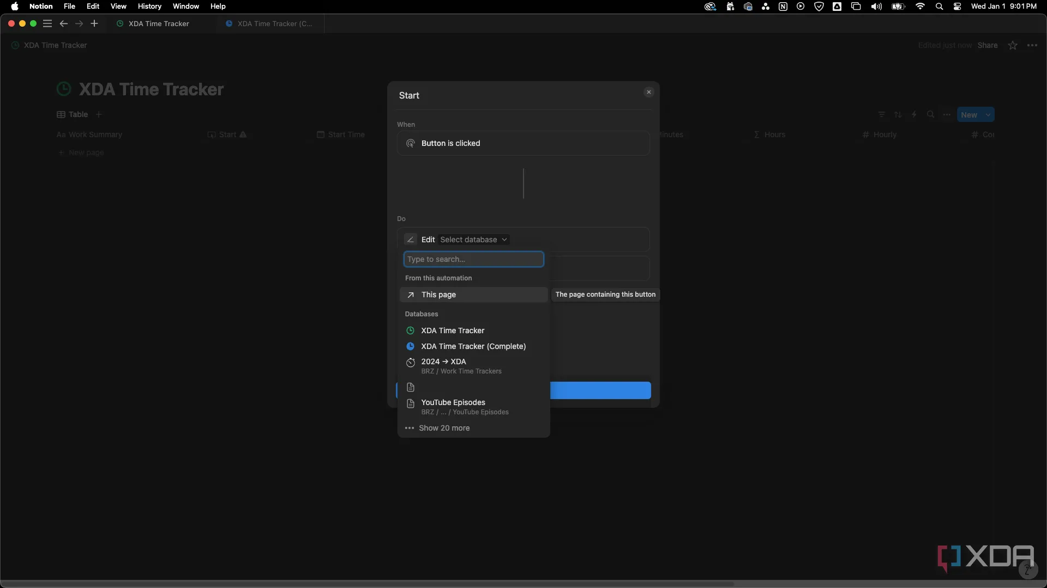Click the volume icon in menu bar
This screenshot has width=1047, height=588.
pos(876,7)
